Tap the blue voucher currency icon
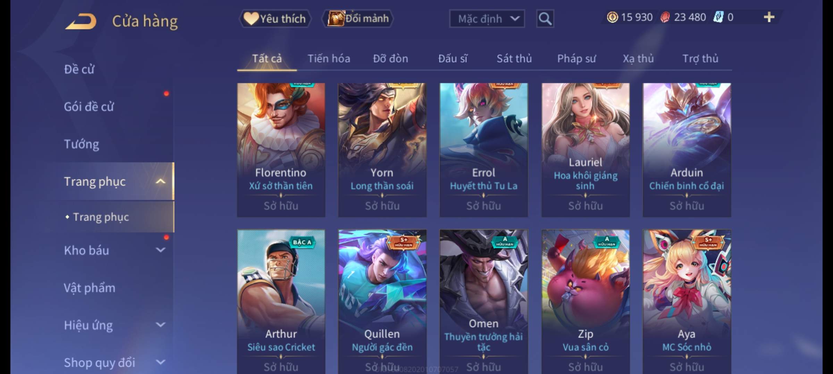This screenshot has height=374, width=833. click(718, 17)
